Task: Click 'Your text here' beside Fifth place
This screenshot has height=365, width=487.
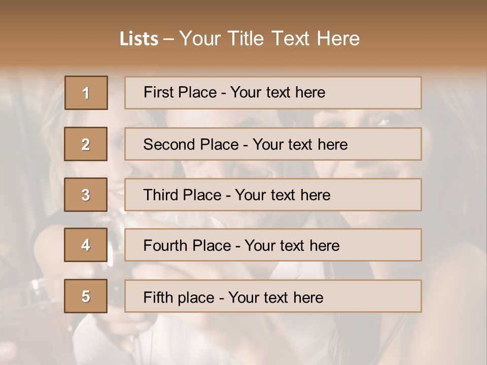Action: 275,297
